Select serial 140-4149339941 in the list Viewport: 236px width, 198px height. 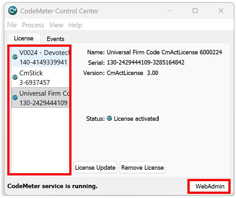43,62
